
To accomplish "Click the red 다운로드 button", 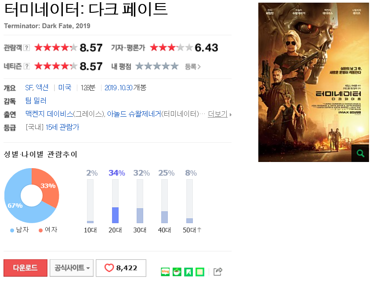I will (x=25, y=268).
